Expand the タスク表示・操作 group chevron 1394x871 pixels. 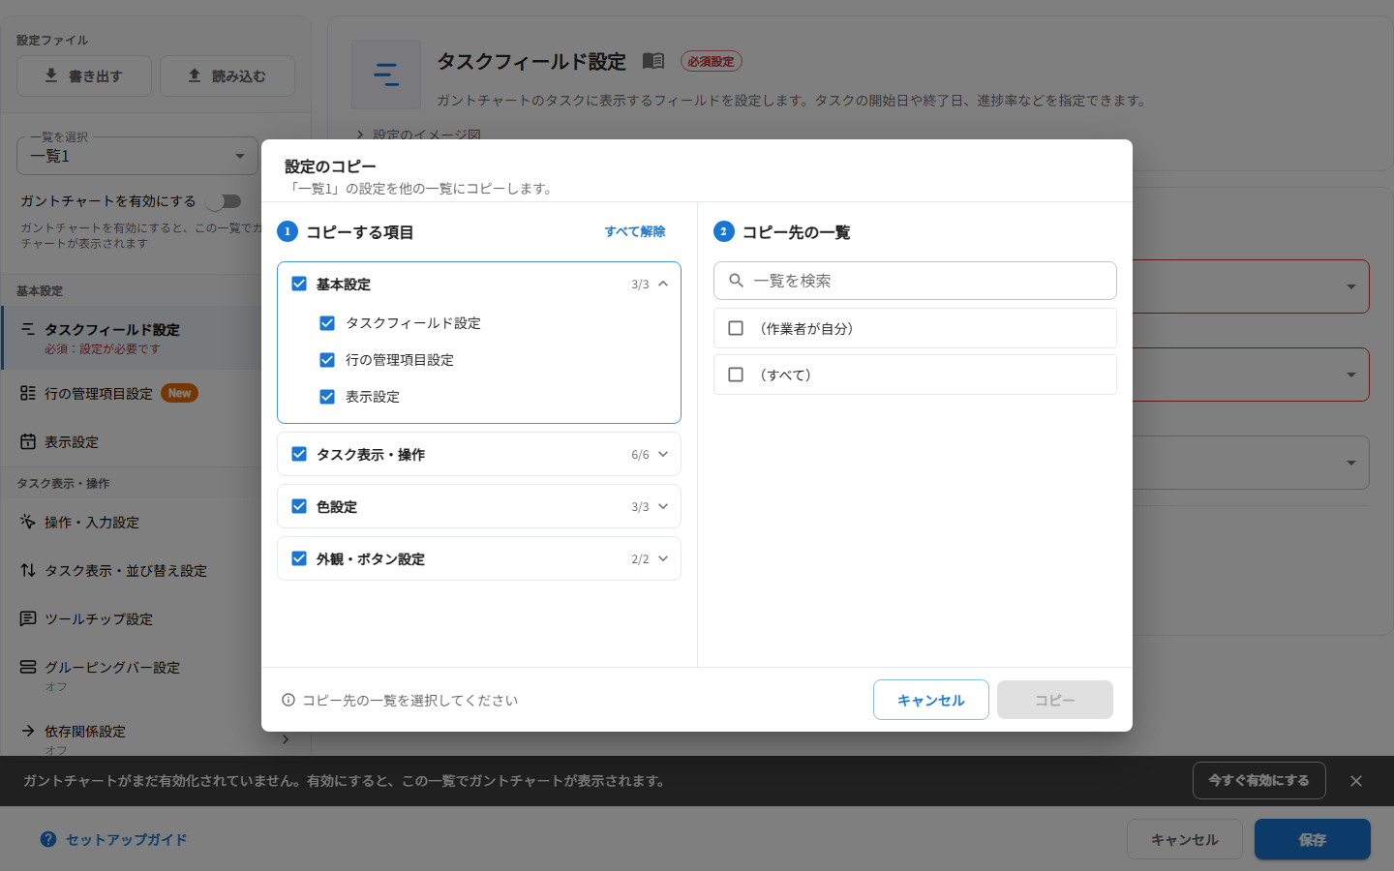663,454
